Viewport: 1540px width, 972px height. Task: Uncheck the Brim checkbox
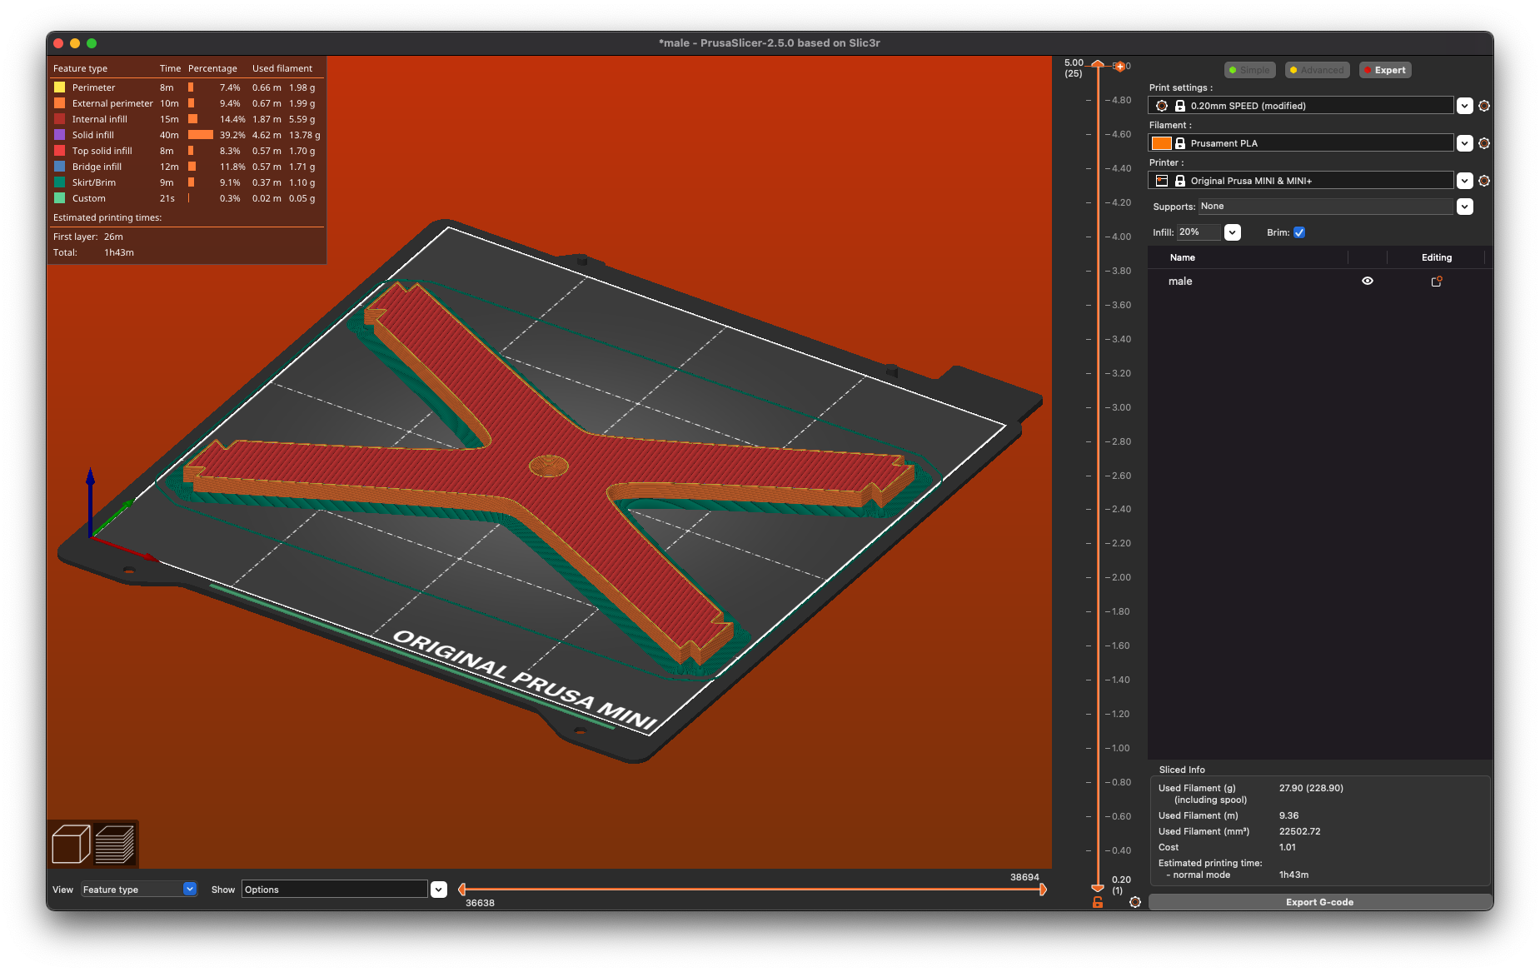pyautogui.click(x=1299, y=232)
